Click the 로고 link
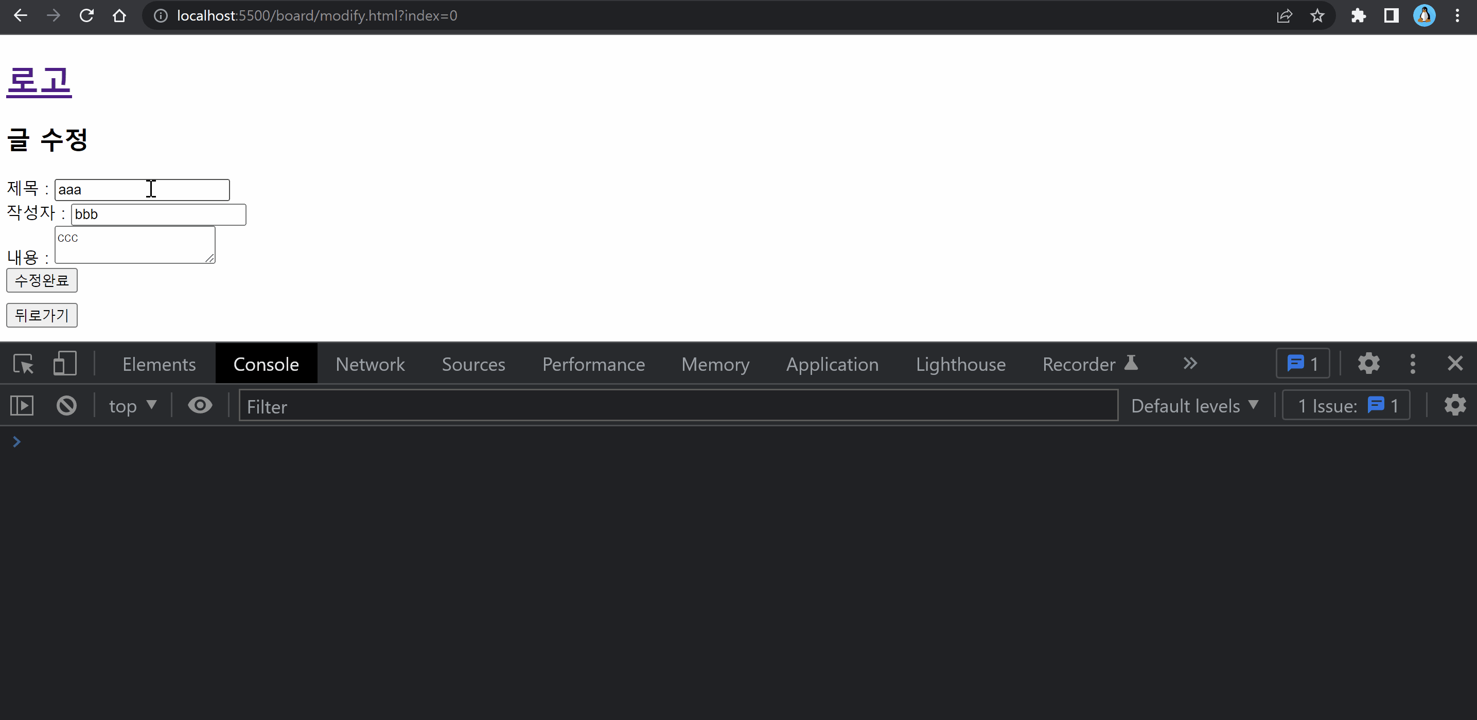This screenshot has width=1477, height=720. pos(39,81)
